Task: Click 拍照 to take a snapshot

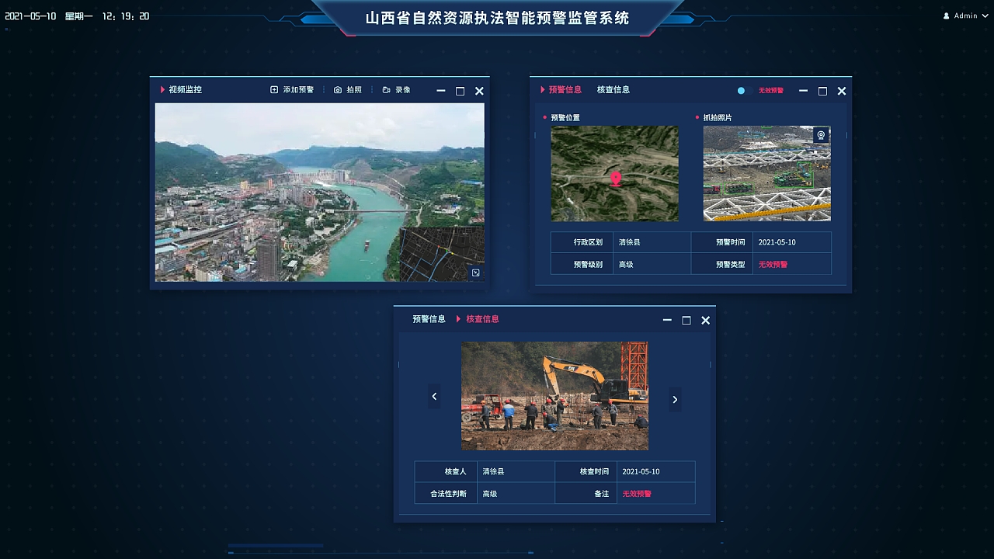Action: pyautogui.click(x=348, y=90)
